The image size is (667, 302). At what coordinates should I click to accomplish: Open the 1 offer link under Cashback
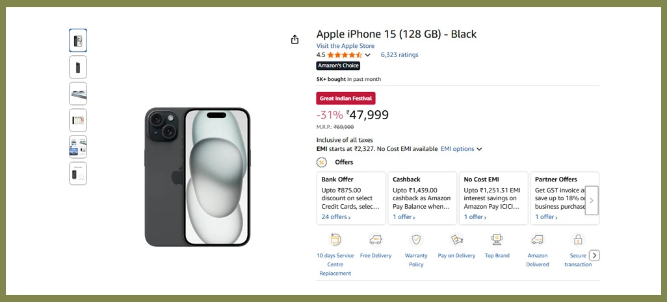(x=405, y=217)
